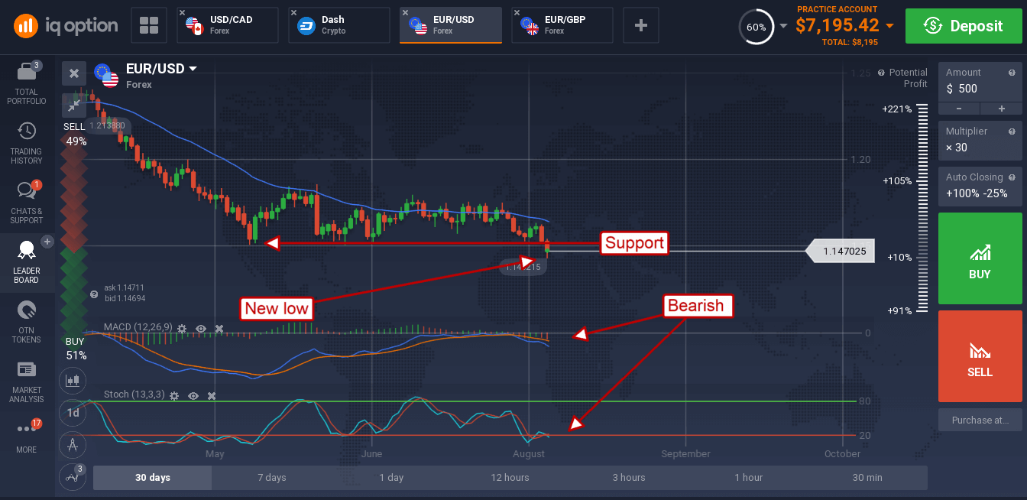Close the EUR/USD asset tab
Viewport: 1027px width, 500px height.
[x=405, y=13]
